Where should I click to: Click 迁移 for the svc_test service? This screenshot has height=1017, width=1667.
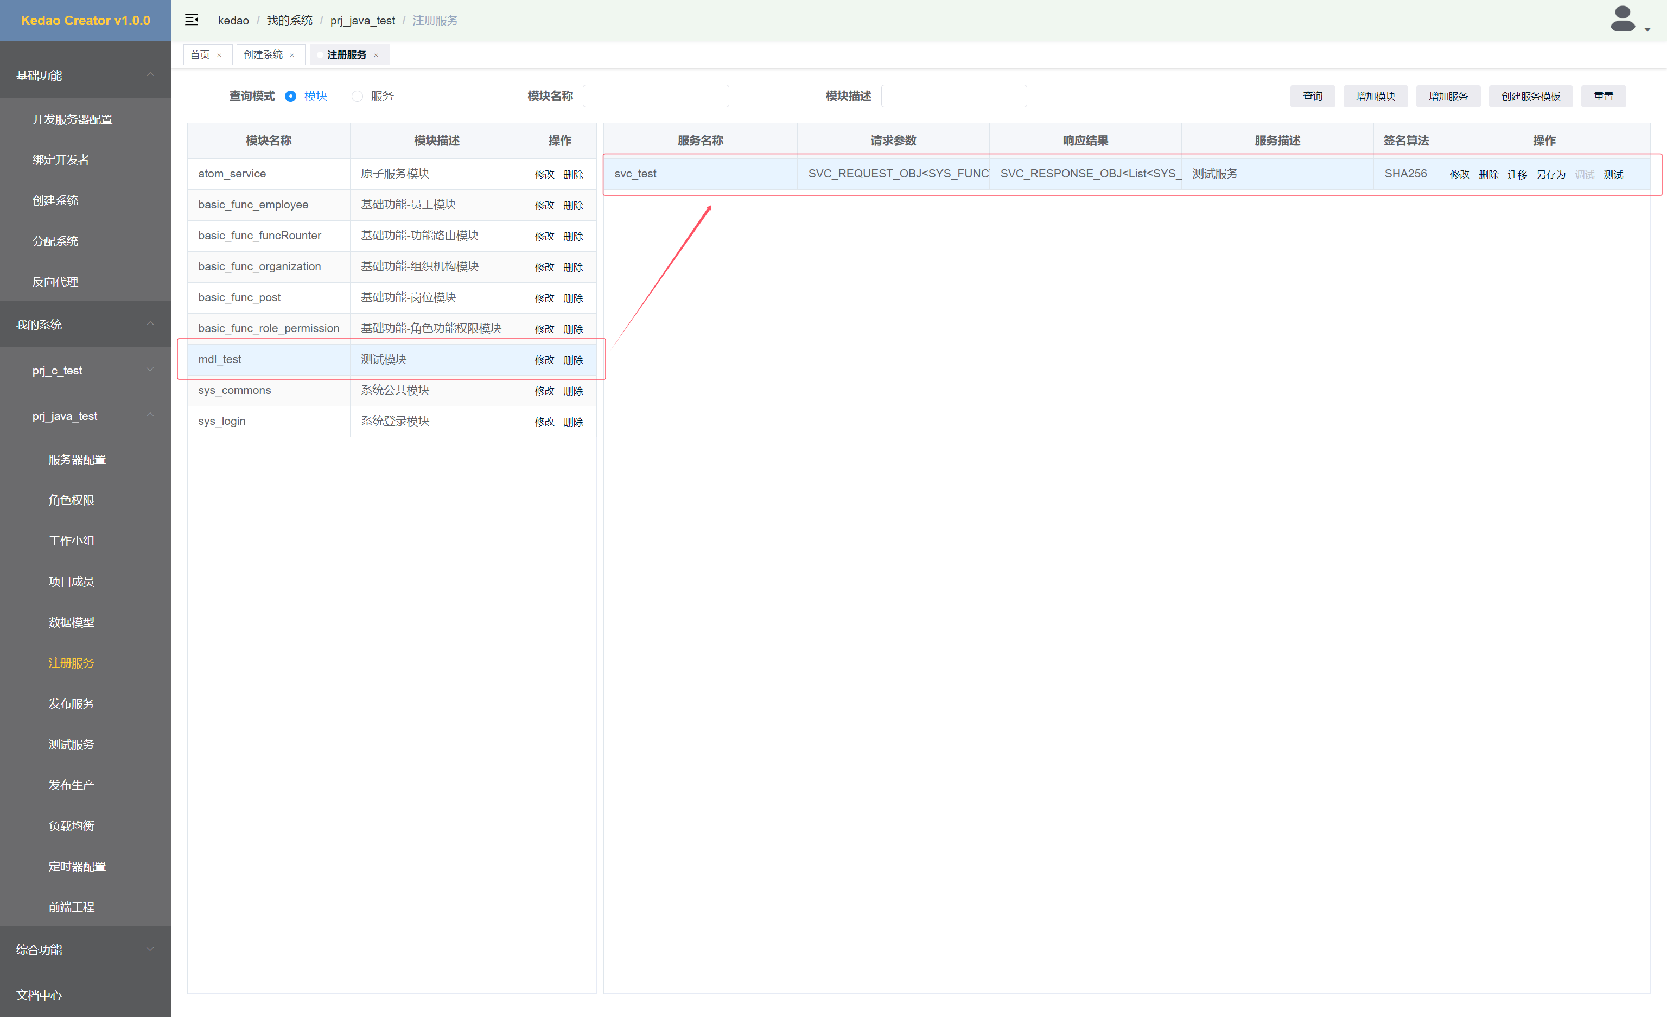(1517, 175)
